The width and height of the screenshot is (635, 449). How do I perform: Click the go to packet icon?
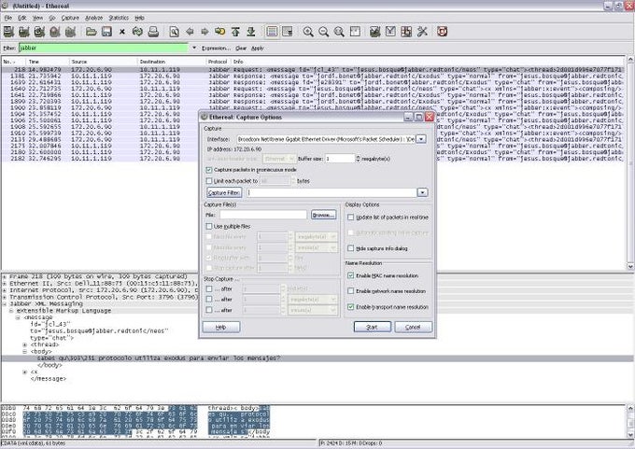click(219, 32)
